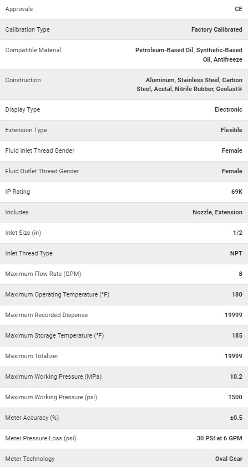Screen dimensions: 248x467
Task: Select the Compatible Material label
Action: tap(33, 50)
